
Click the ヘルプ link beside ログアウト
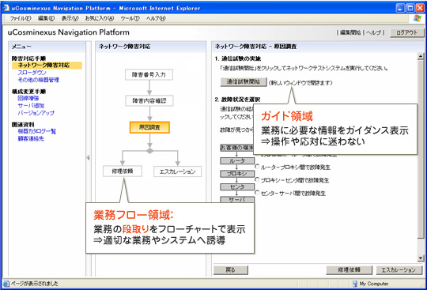pos(373,32)
